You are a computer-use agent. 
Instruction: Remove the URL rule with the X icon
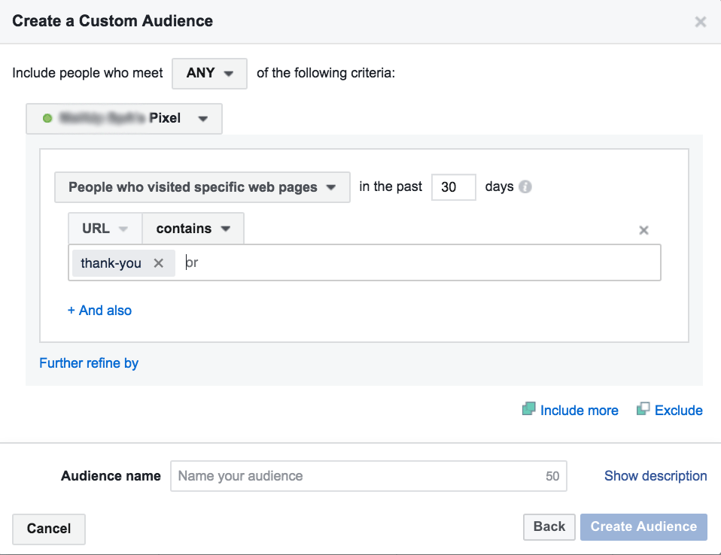pyautogui.click(x=643, y=230)
